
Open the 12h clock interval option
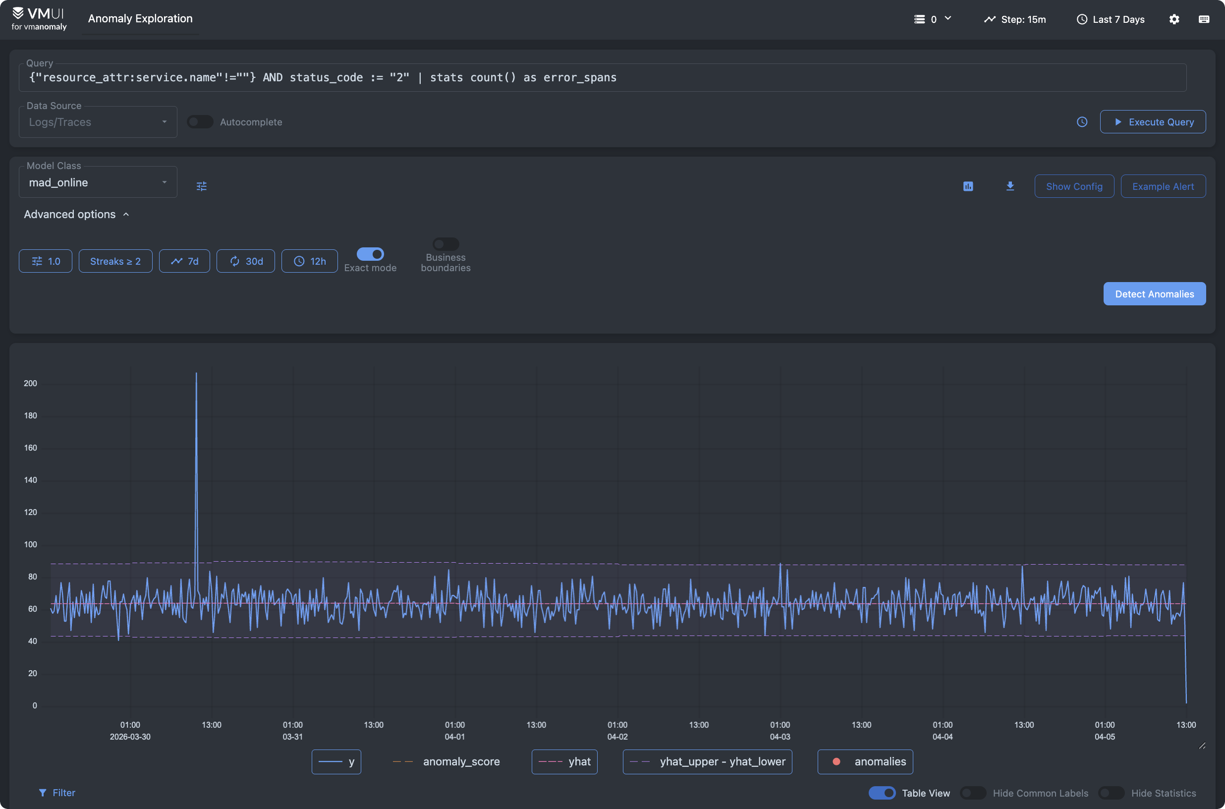coord(310,261)
